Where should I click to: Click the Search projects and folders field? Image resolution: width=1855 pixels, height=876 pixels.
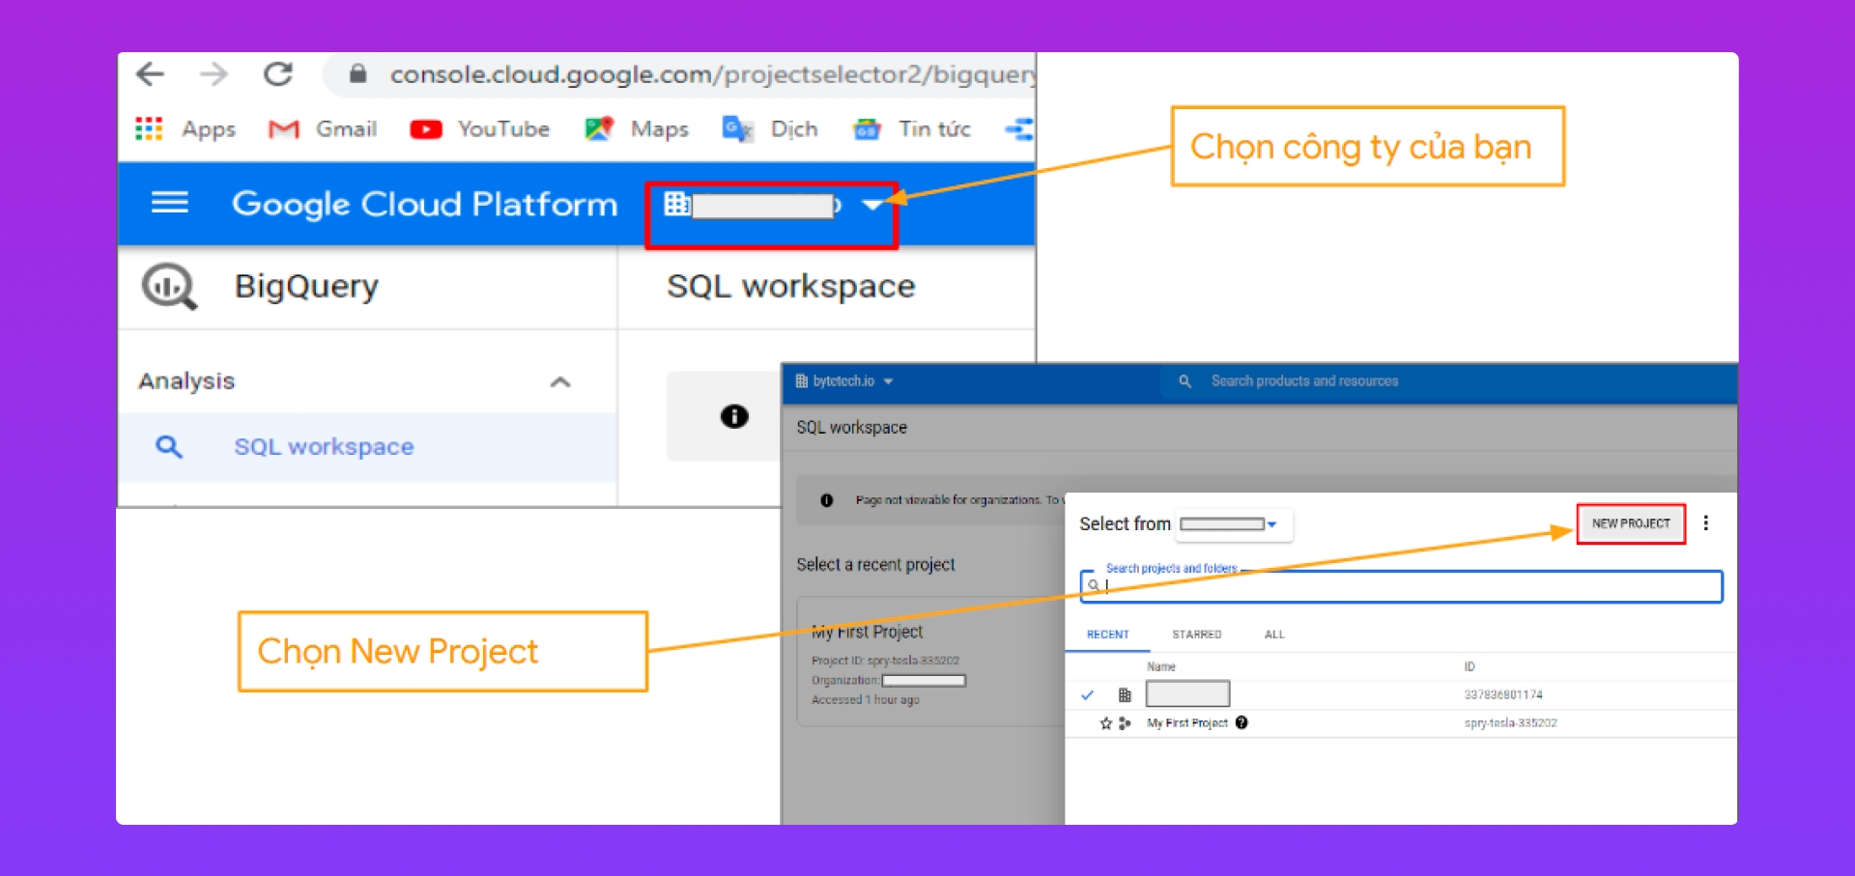pyautogui.click(x=1401, y=585)
